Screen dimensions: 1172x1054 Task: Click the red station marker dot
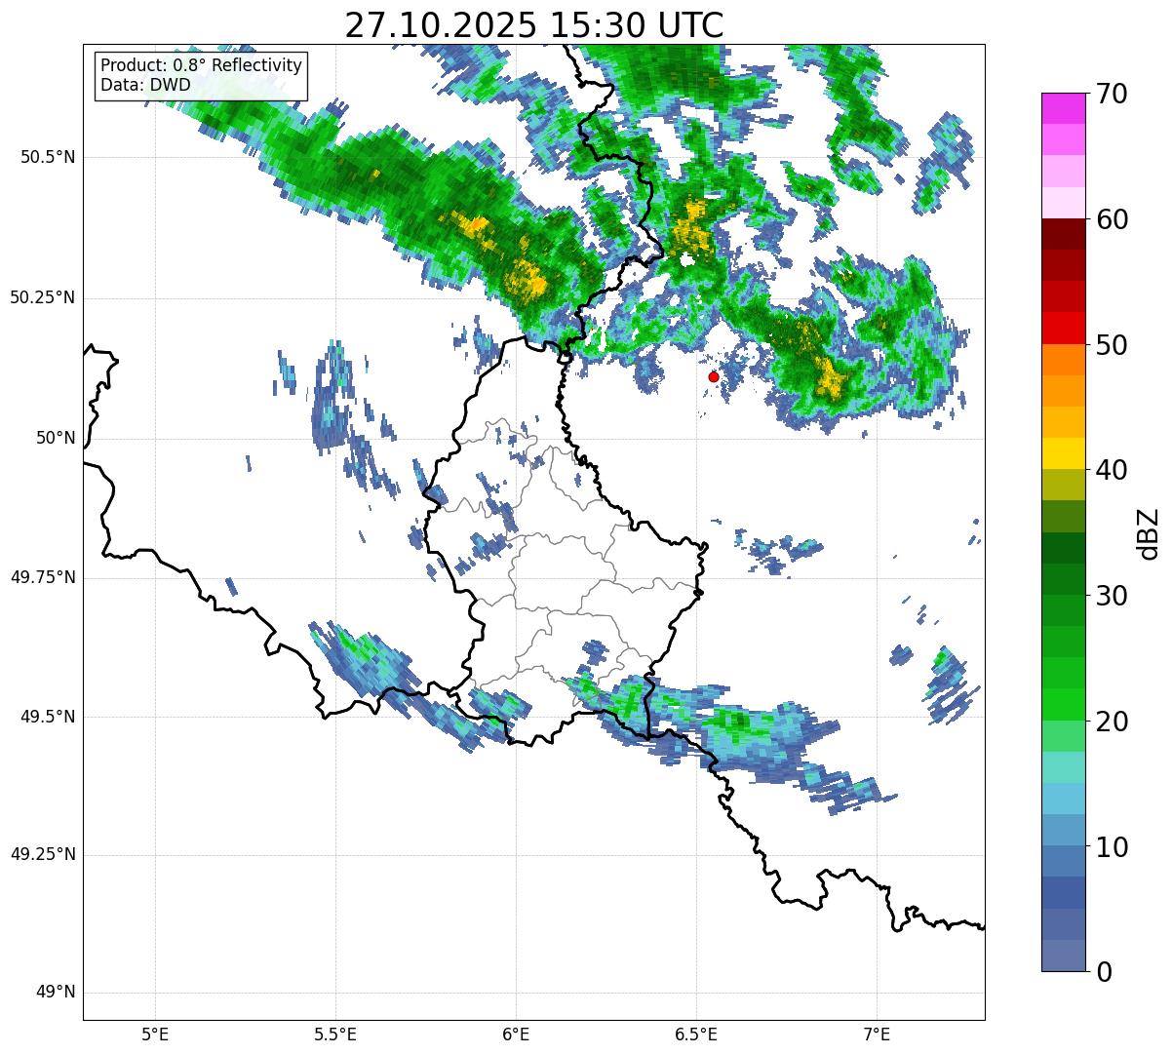[x=714, y=376]
